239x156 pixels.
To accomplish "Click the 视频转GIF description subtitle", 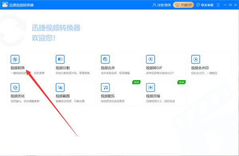I will click(160, 73).
